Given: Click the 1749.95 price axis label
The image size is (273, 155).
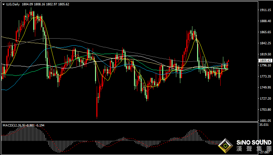Looking at the screenshot, I should pos(265,88).
